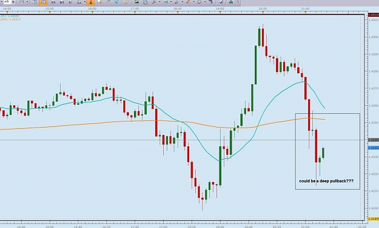Click the yellow price tag at bottom of price axis

pyautogui.click(x=374, y=218)
